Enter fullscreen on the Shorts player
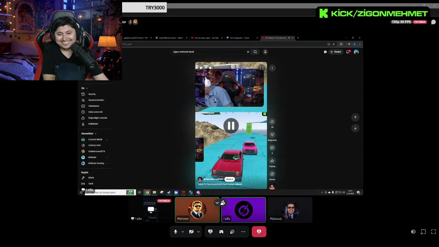This screenshot has width=439, height=247. [x=261, y=68]
